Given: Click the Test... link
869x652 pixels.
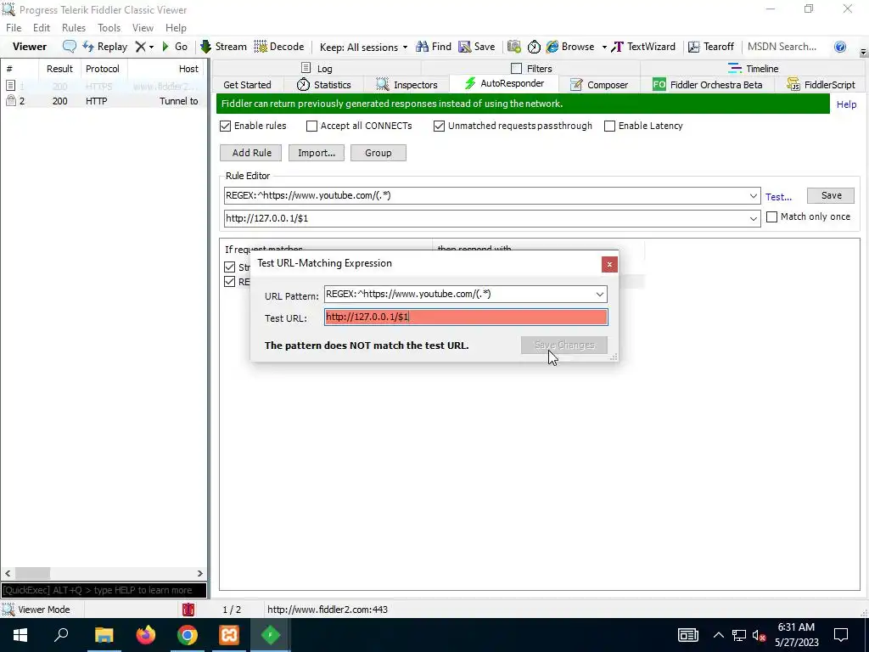Looking at the screenshot, I should point(778,197).
